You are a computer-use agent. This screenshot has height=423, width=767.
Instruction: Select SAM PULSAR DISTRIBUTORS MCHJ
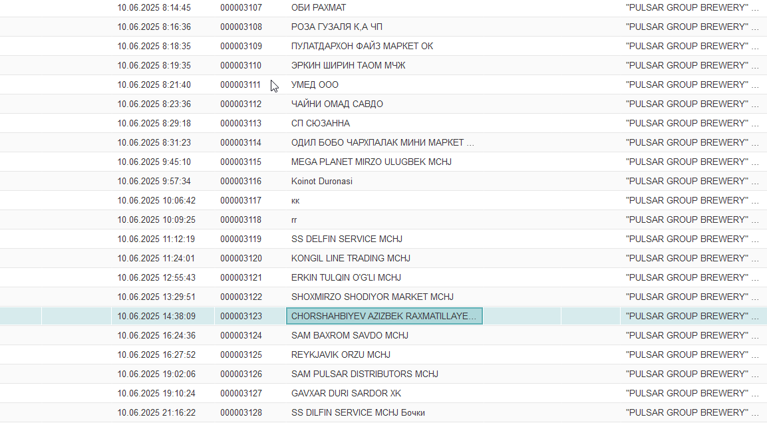coord(365,374)
